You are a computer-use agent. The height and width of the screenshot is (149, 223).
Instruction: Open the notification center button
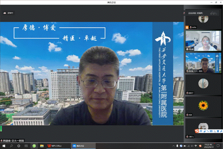coord(218,146)
